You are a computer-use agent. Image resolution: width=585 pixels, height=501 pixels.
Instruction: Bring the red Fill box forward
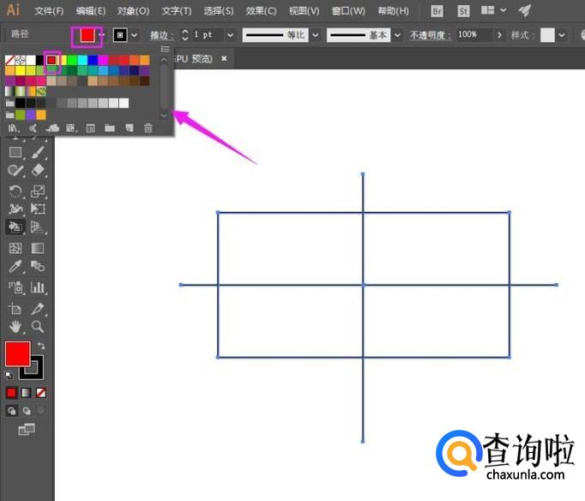point(17,353)
